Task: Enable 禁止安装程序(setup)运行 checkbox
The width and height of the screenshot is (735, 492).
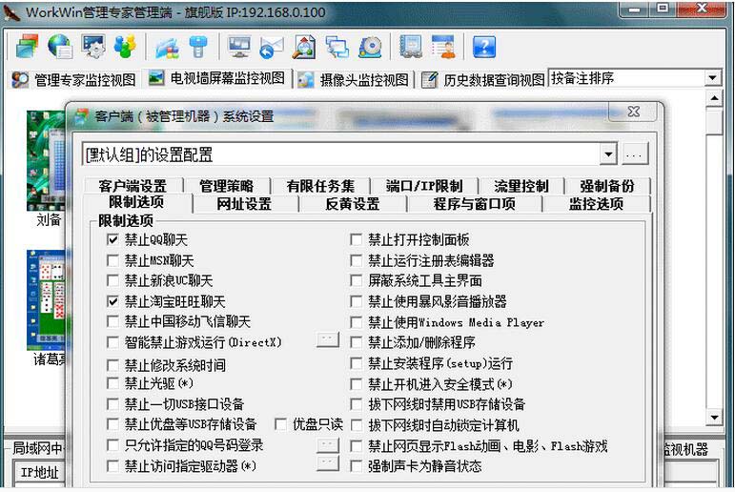Action: coord(357,363)
